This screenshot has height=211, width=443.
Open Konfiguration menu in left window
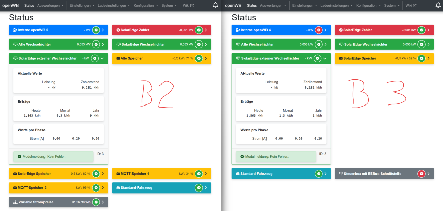point(146,5)
